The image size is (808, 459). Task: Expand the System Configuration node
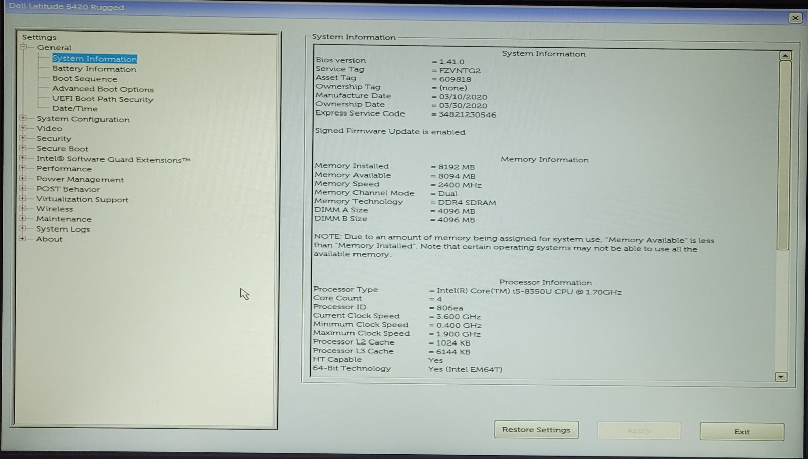tap(23, 118)
